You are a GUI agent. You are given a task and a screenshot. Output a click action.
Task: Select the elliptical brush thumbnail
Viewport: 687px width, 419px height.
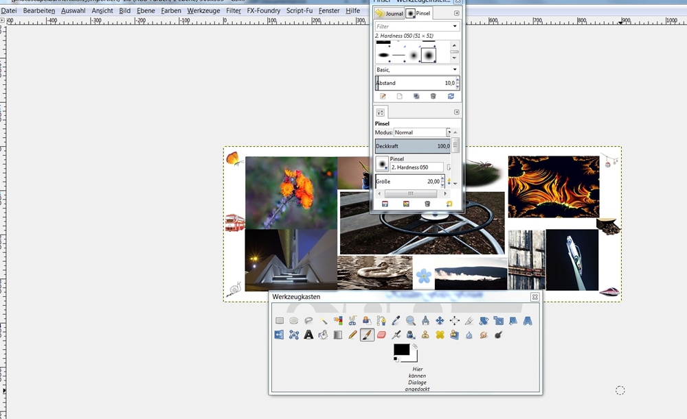click(x=383, y=55)
